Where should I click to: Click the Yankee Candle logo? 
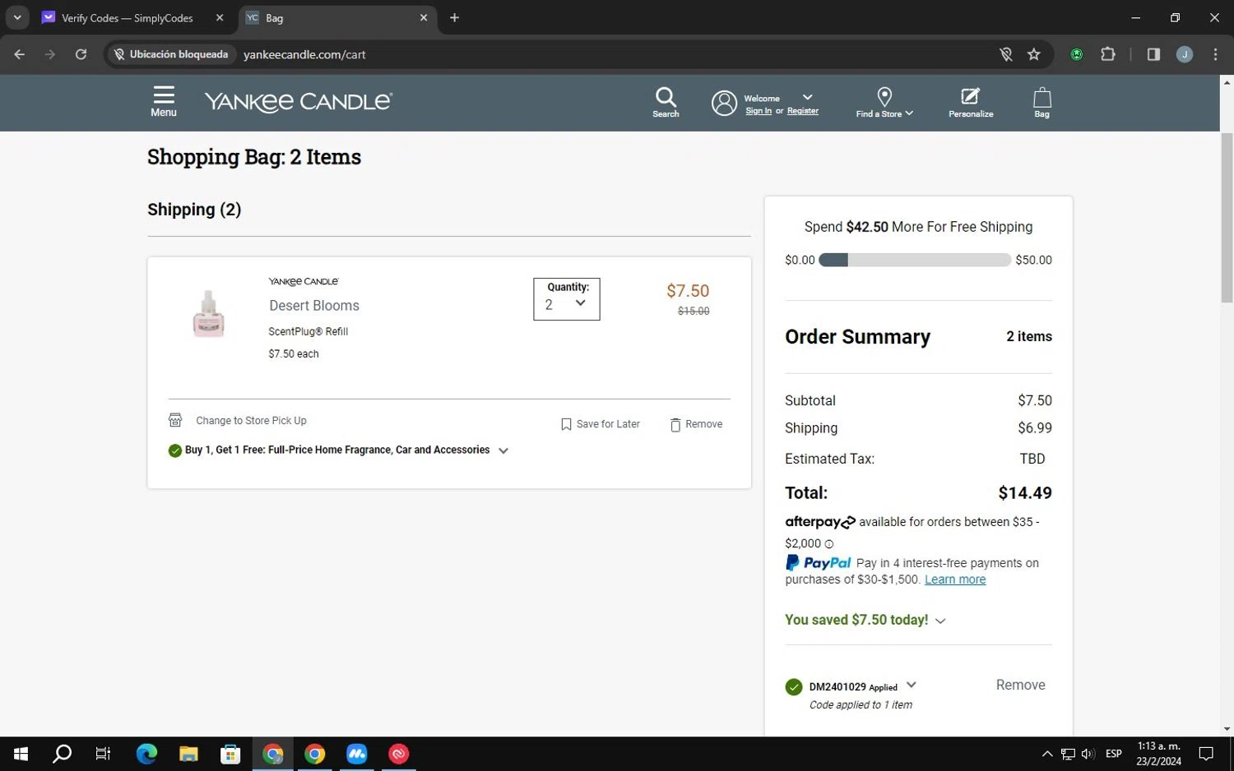click(299, 102)
